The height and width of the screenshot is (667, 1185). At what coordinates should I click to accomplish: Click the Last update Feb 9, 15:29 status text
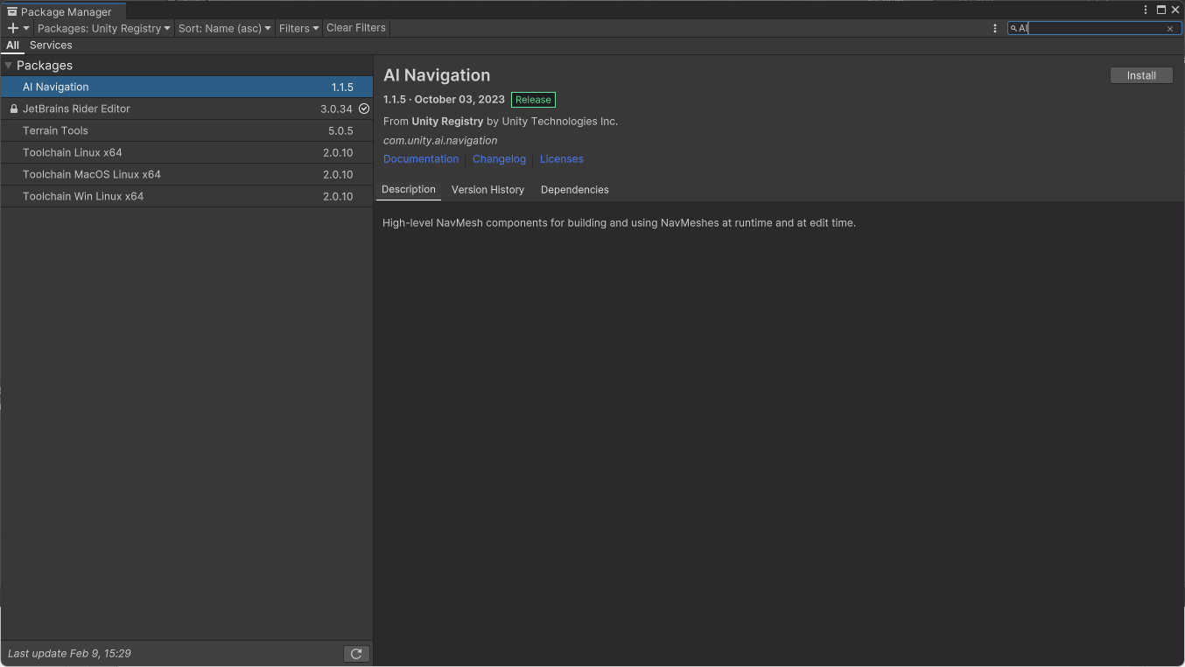69,654
